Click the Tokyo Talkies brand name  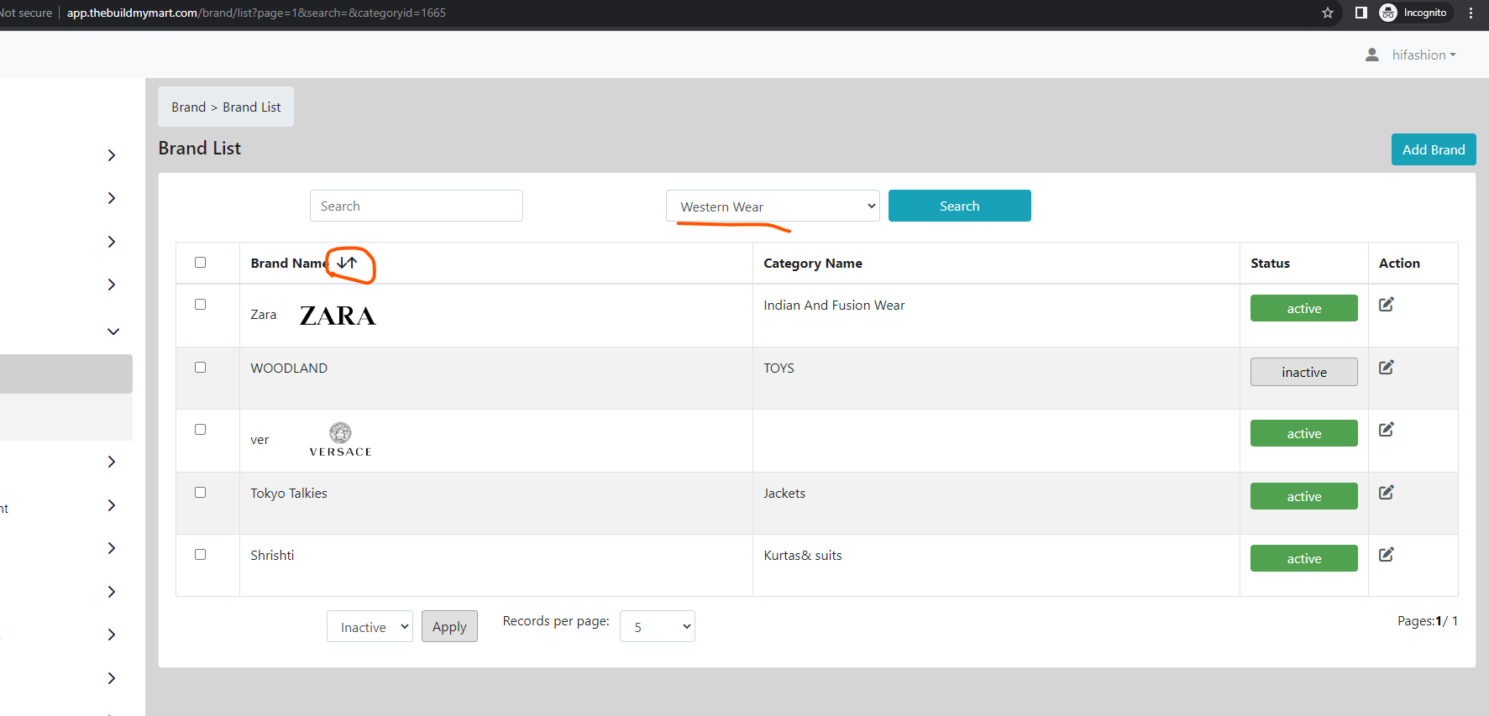[x=288, y=493]
